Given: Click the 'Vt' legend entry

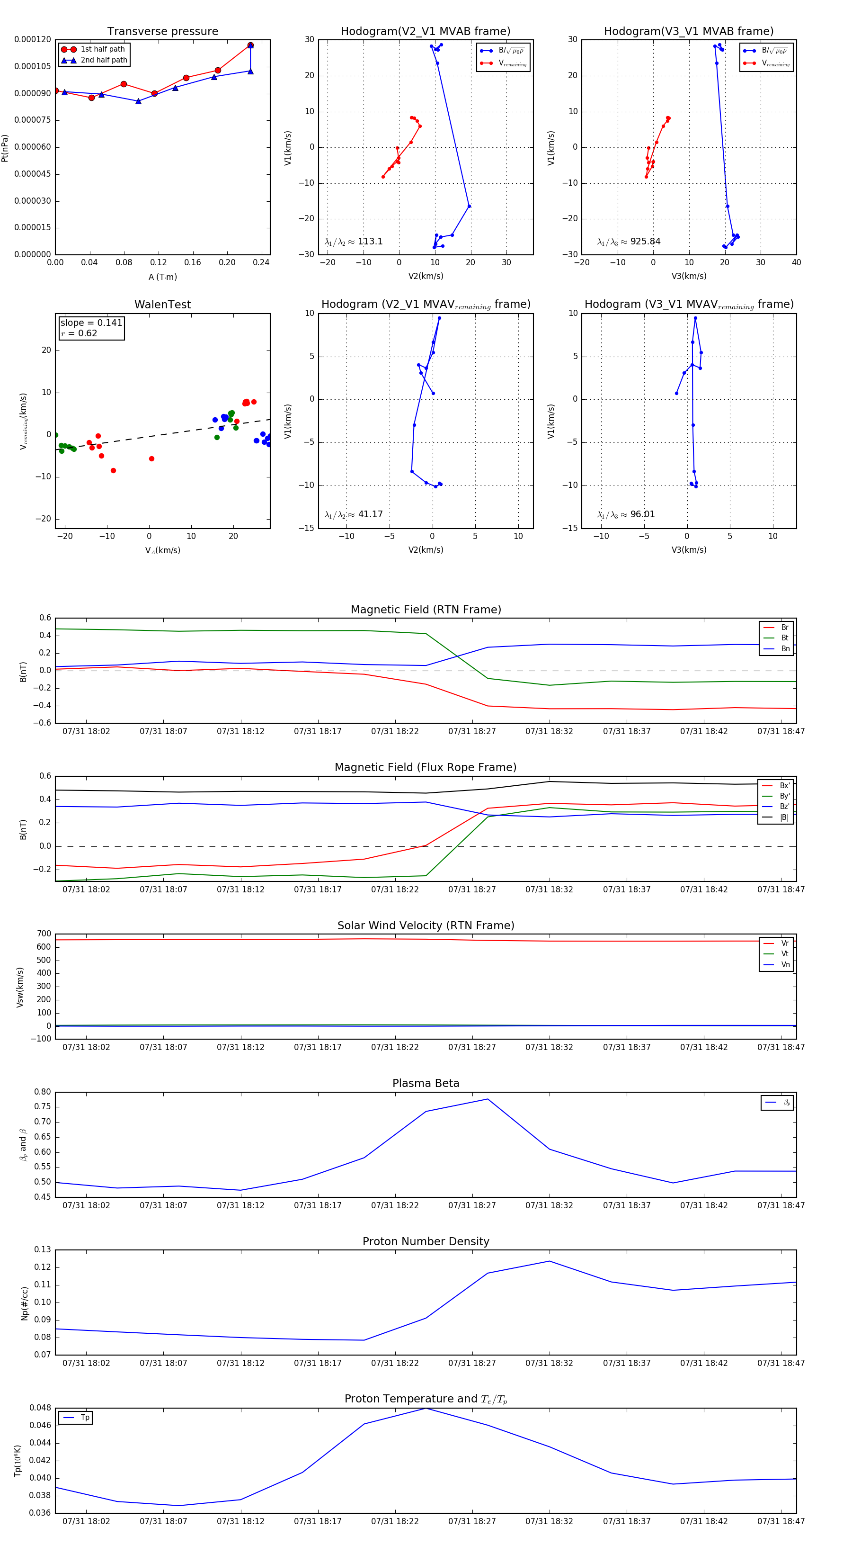Looking at the screenshot, I should click(x=776, y=954).
